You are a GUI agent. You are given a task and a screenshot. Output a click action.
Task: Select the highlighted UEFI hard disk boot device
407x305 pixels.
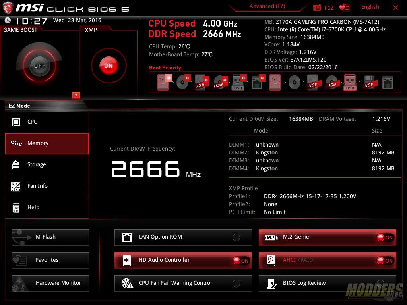click(164, 82)
